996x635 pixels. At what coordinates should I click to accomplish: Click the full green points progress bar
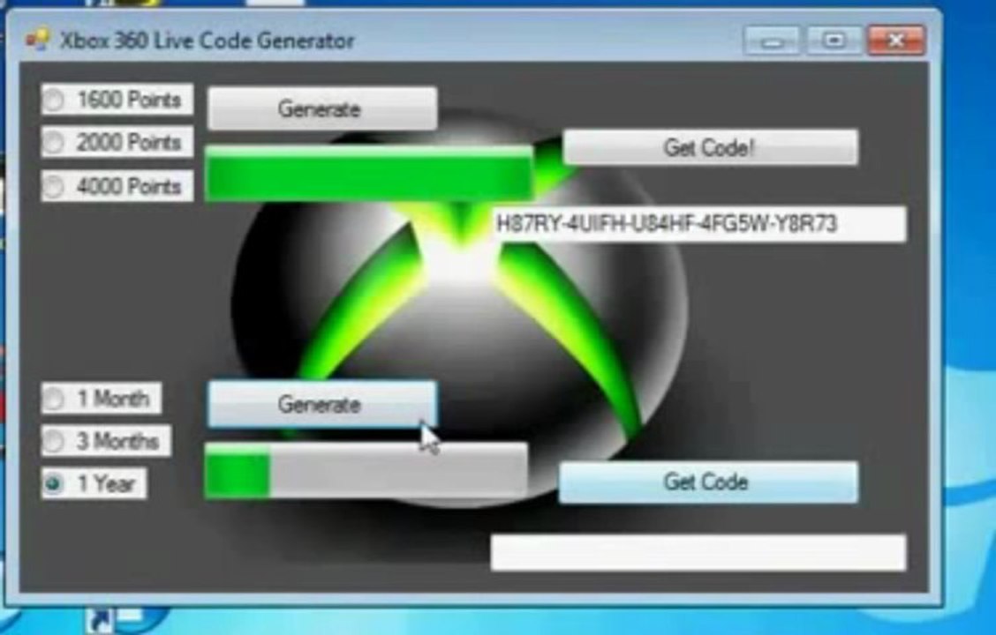pyautogui.click(x=368, y=173)
